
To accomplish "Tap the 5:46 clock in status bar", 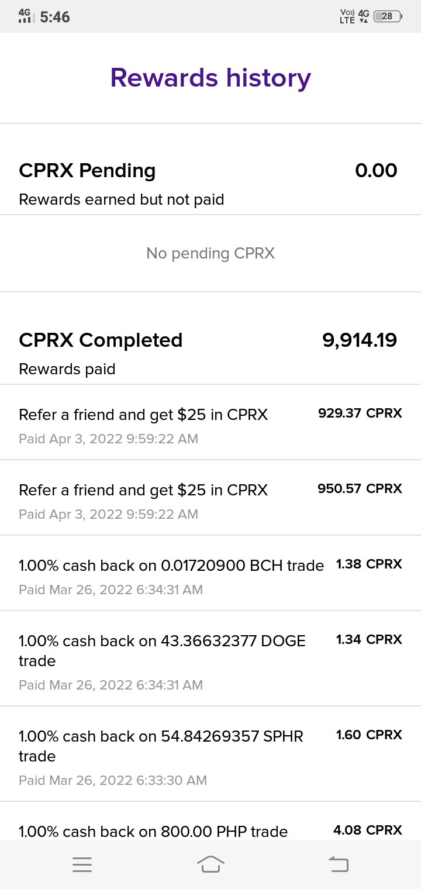I will (55, 17).
